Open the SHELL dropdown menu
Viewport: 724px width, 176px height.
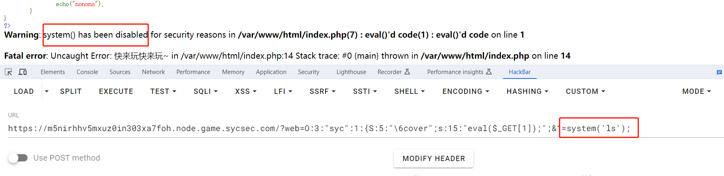(x=409, y=91)
